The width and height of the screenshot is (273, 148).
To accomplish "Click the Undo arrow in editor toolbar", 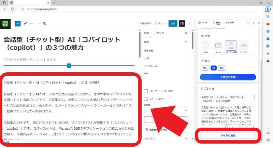I will (32, 23).
